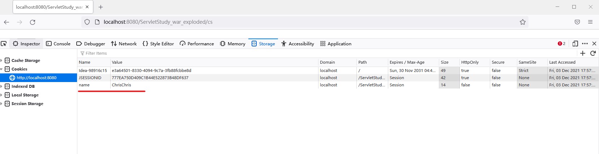This screenshot has height=154, width=599.
Task: Switch to the Network tab
Action: 124,44
